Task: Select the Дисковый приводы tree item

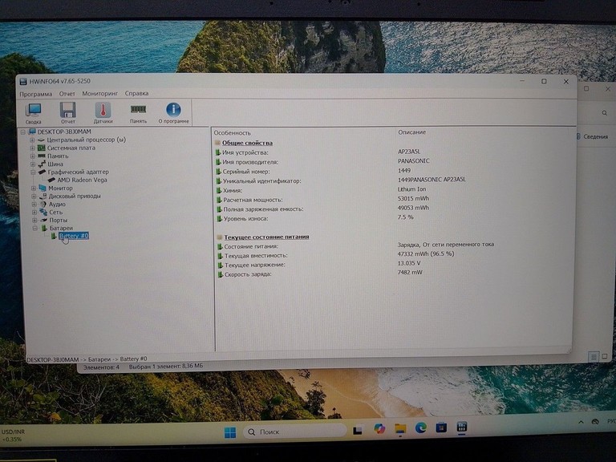Action: tap(75, 196)
